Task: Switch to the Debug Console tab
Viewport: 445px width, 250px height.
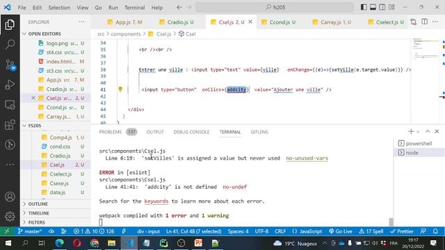Action: click(x=191, y=132)
